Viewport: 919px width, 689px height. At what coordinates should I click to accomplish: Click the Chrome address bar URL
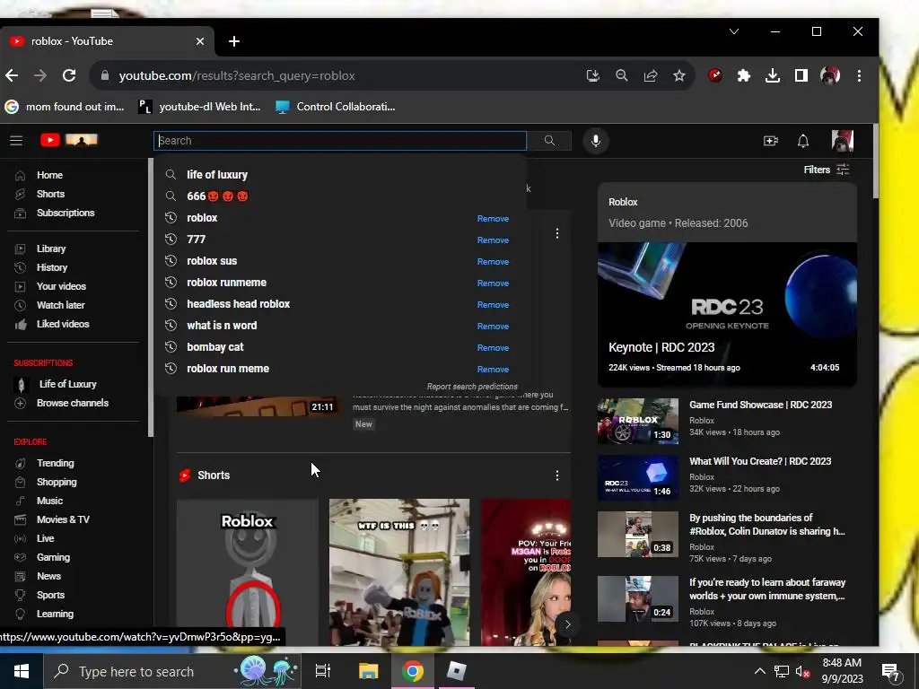tap(237, 75)
